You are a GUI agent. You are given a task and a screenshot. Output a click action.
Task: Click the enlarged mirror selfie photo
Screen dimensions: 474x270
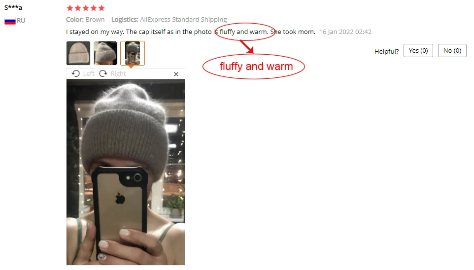click(126, 172)
